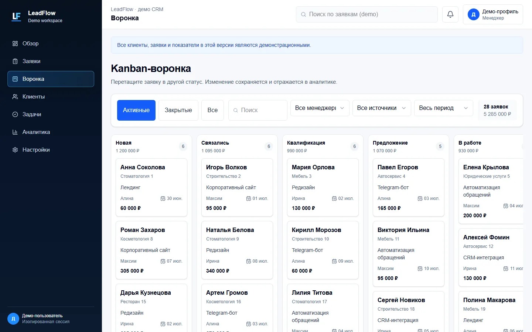Switch to Все filter tab
Screen dimensions: 532x332
coord(212,110)
